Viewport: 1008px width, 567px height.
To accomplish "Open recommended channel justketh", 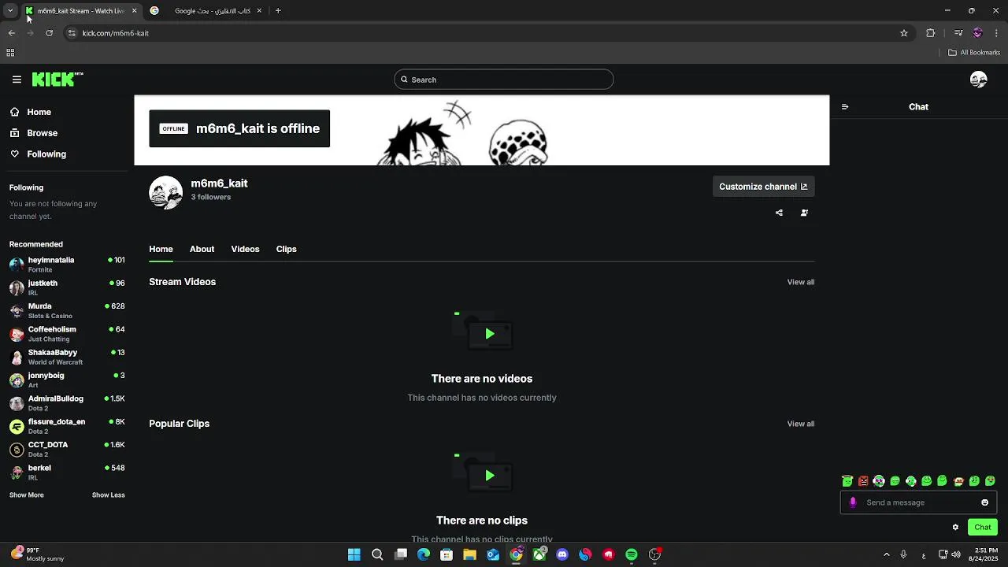I will tap(67, 287).
